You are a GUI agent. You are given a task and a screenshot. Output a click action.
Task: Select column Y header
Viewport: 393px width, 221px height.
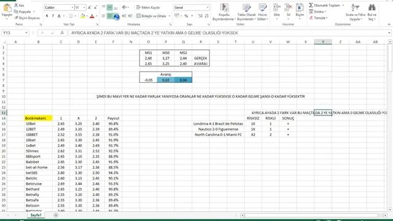[323, 42]
